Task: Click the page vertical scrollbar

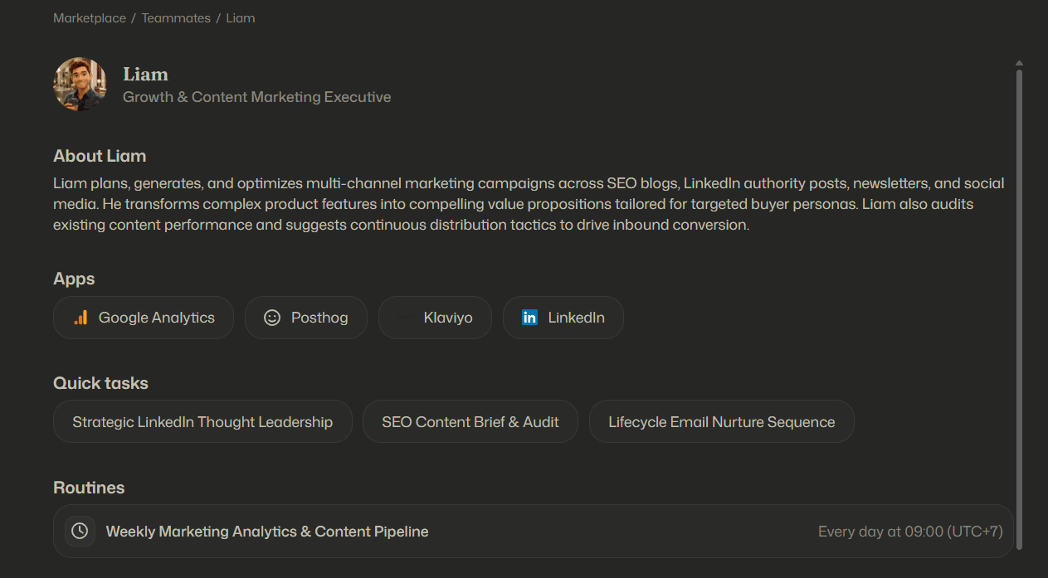Action: click(1019, 308)
